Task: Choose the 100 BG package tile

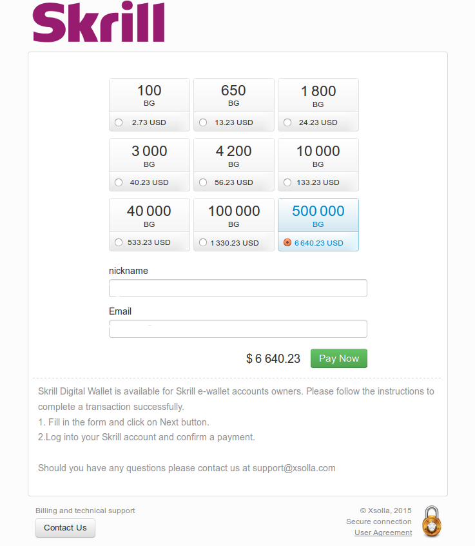Action: tap(150, 95)
